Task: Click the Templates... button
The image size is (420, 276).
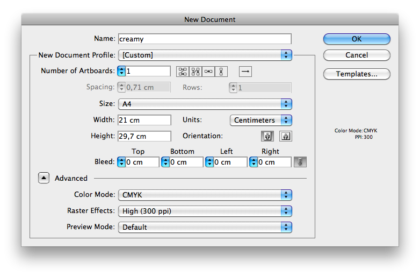Action: pyautogui.click(x=357, y=74)
